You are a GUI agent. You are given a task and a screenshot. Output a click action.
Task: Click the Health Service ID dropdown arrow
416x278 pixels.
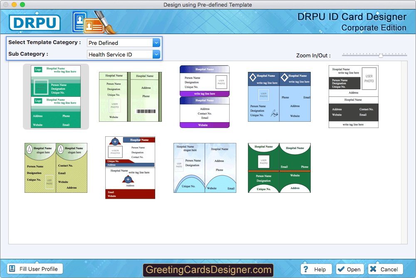pyautogui.click(x=156, y=54)
